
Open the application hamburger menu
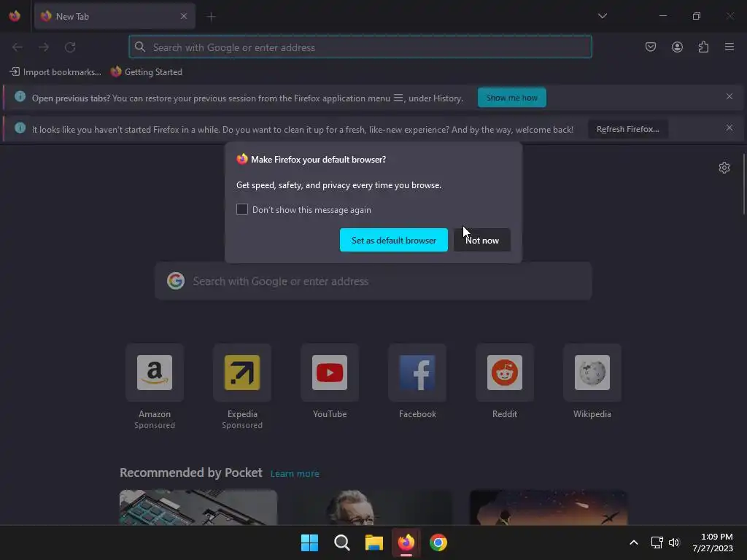(x=729, y=47)
